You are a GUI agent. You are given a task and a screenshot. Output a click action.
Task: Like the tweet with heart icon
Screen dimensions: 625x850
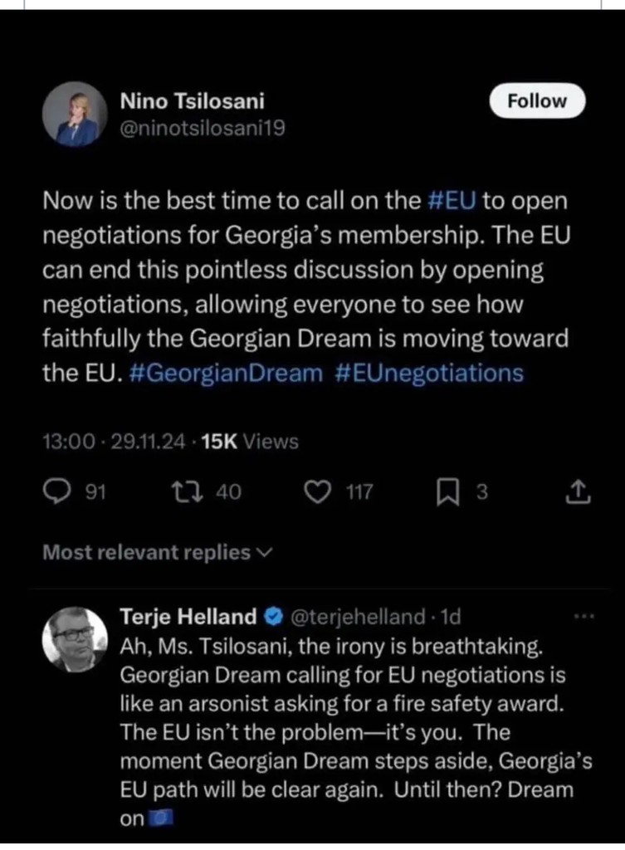pos(317,493)
